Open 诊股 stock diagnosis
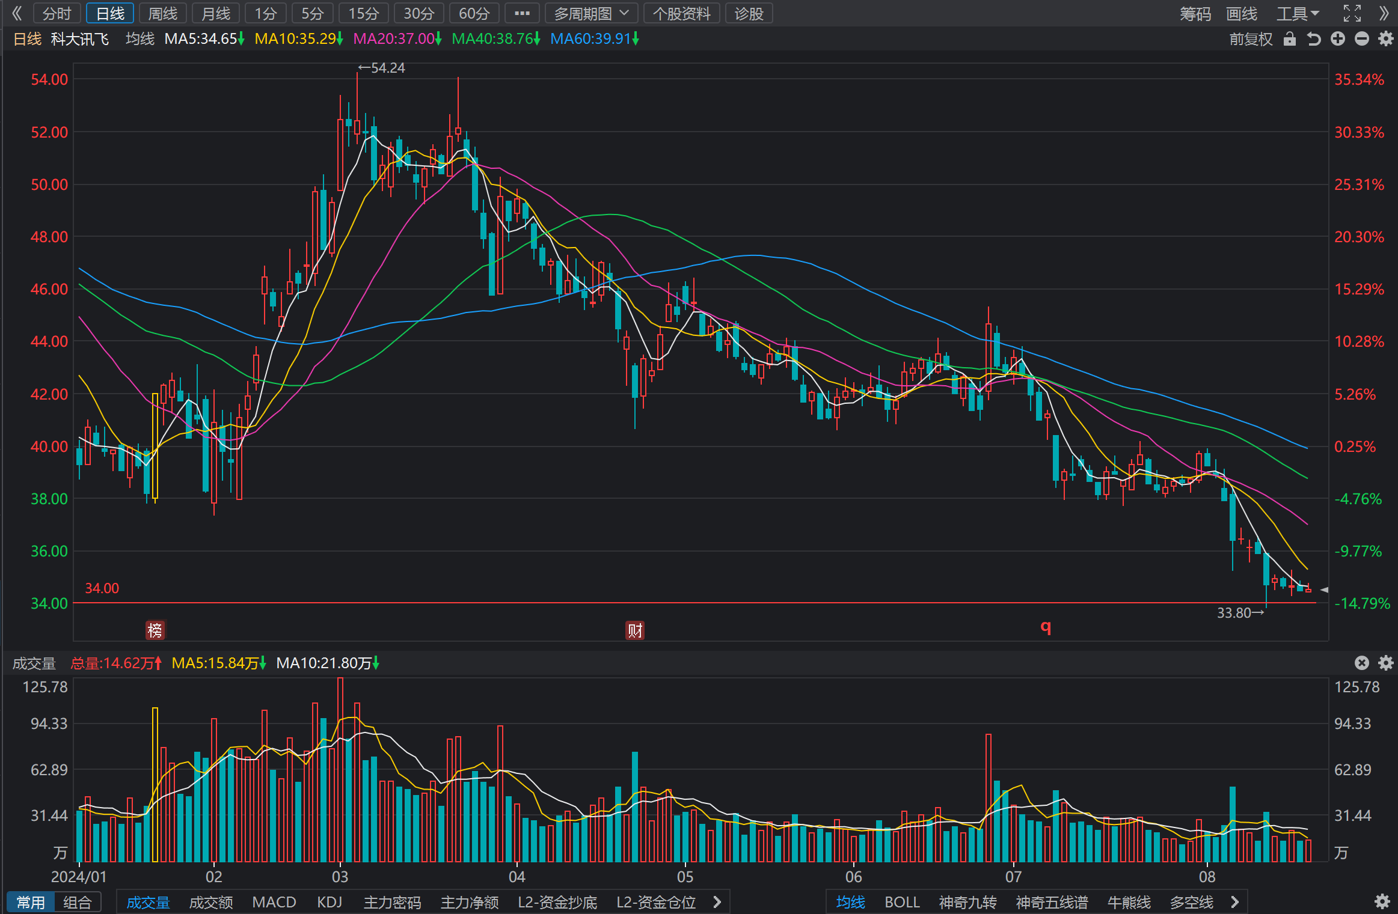This screenshot has height=914, width=1398. tap(749, 13)
